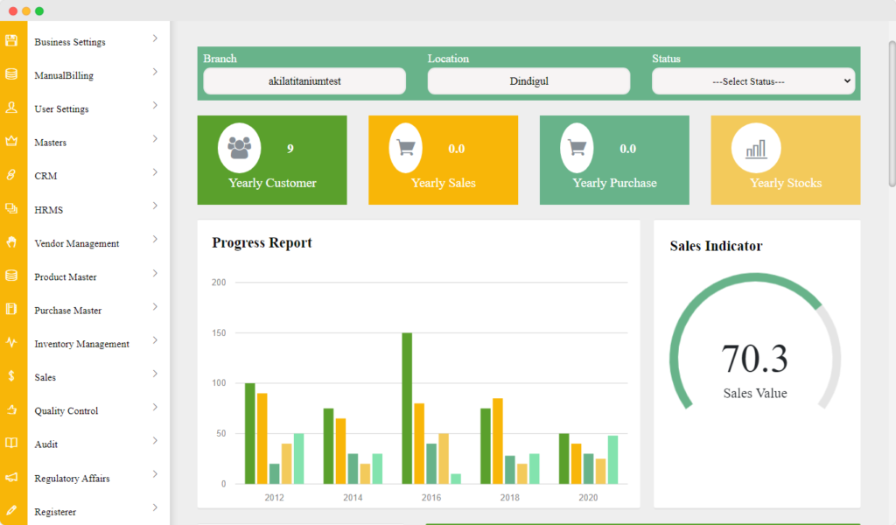Expand the HRMS chevron
Image resolution: width=896 pixels, height=525 pixels.
(x=155, y=206)
